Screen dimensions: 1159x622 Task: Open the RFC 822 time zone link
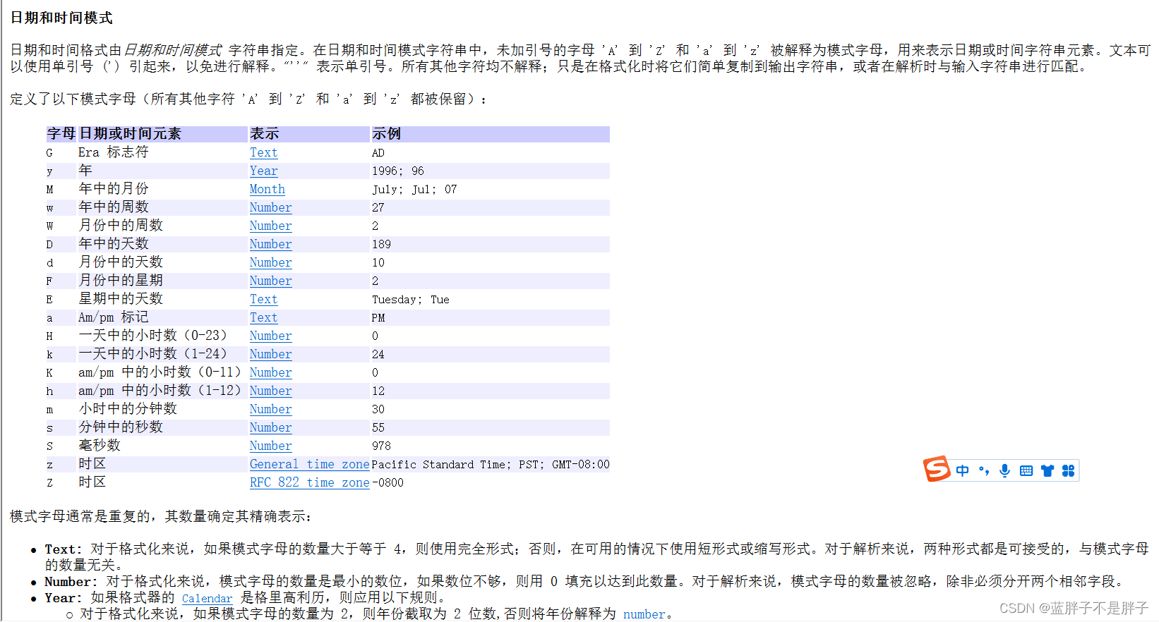[309, 482]
